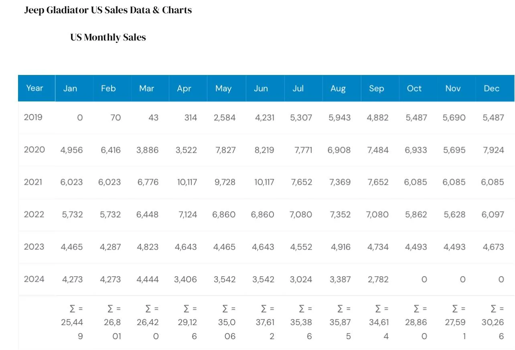Select the Mar column header
Image resolution: width=515 pixels, height=350 pixels.
point(146,88)
